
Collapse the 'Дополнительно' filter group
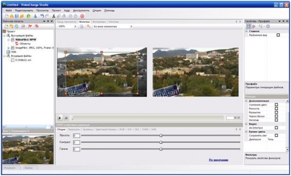[x=246, y=101]
